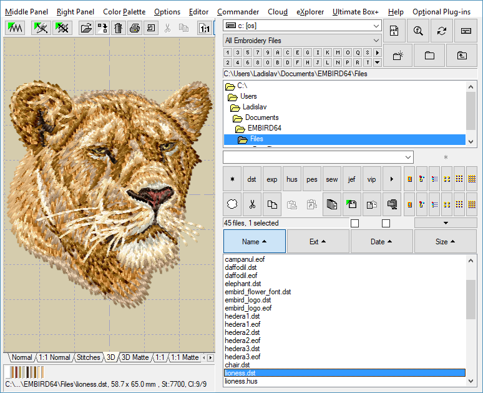Click the folder path field 'C:\Users\Ladislav\Documents\EMBIRD64\Files'
The height and width of the screenshot is (393, 483).
tap(350, 74)
